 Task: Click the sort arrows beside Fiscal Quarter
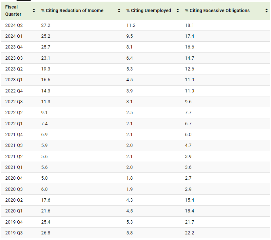tap(34, 11)
